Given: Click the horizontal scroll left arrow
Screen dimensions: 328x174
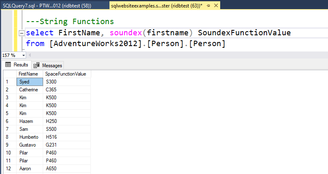Looking at the screenshot, I should pyautogui.click(x=30, y=55).
